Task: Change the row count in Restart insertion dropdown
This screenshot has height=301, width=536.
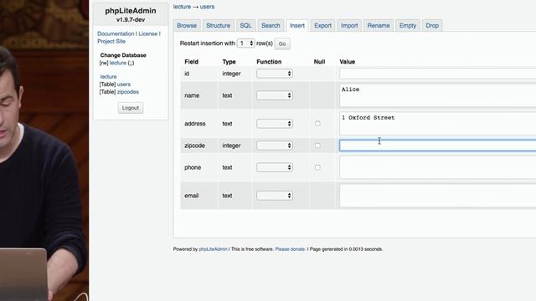Action: click(x=245, y=43)
